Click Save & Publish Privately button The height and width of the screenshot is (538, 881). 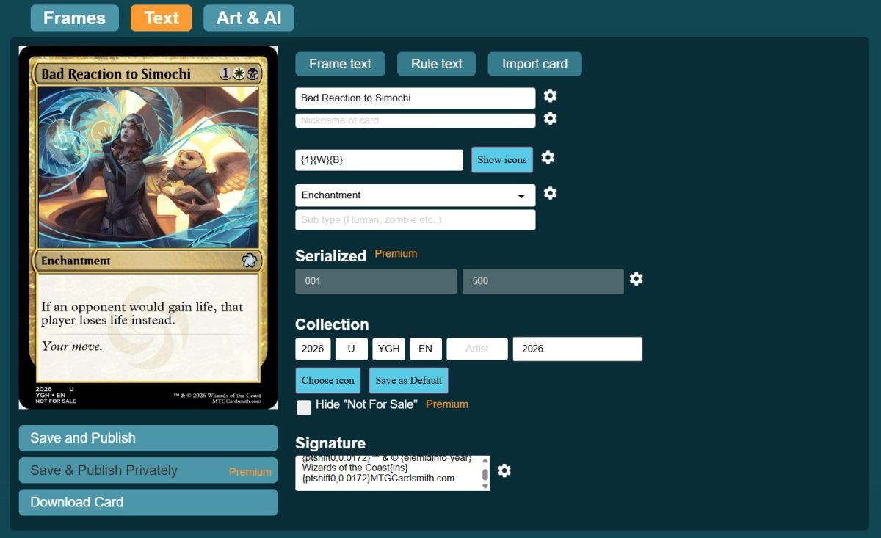148,470
